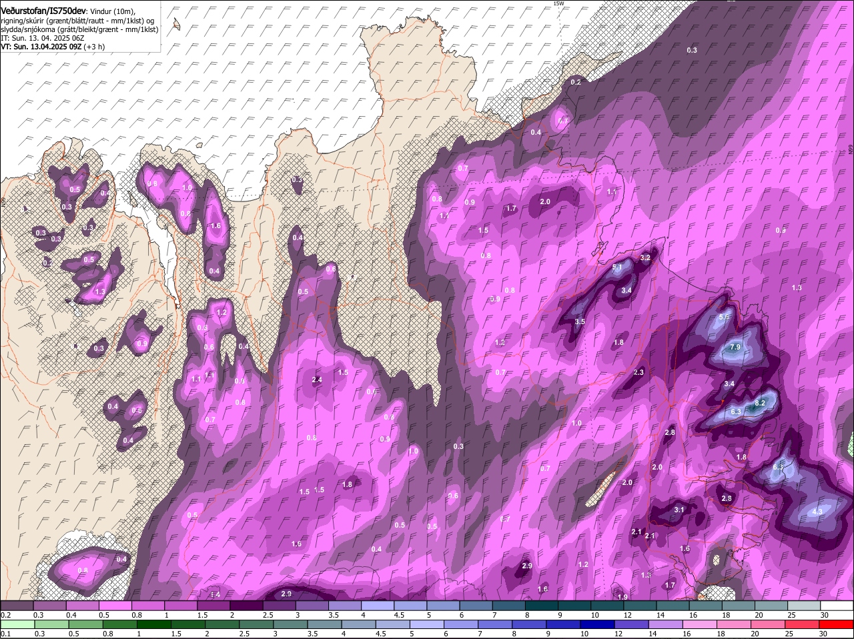This screenshot has width=854, height=639.
Task: Click the 3.2 precipitation value on map
Action: pyautogui.click(x=645, y=257)
